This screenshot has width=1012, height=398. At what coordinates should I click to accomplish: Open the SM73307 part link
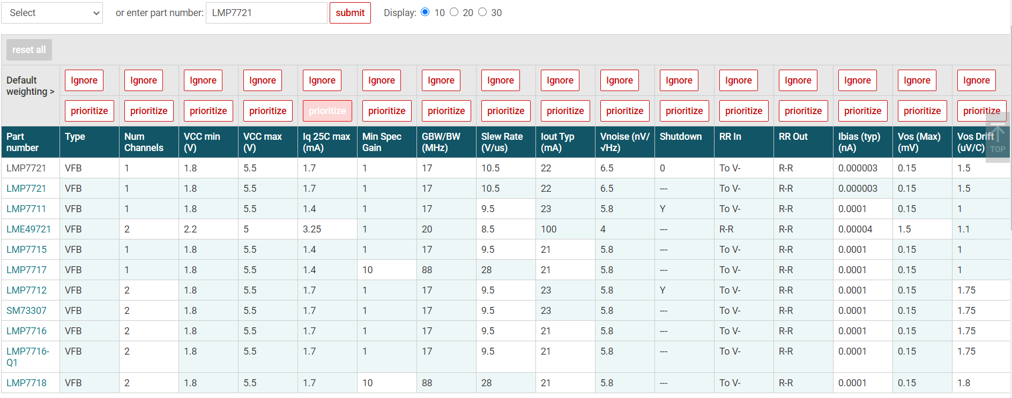tap(26, 311)
